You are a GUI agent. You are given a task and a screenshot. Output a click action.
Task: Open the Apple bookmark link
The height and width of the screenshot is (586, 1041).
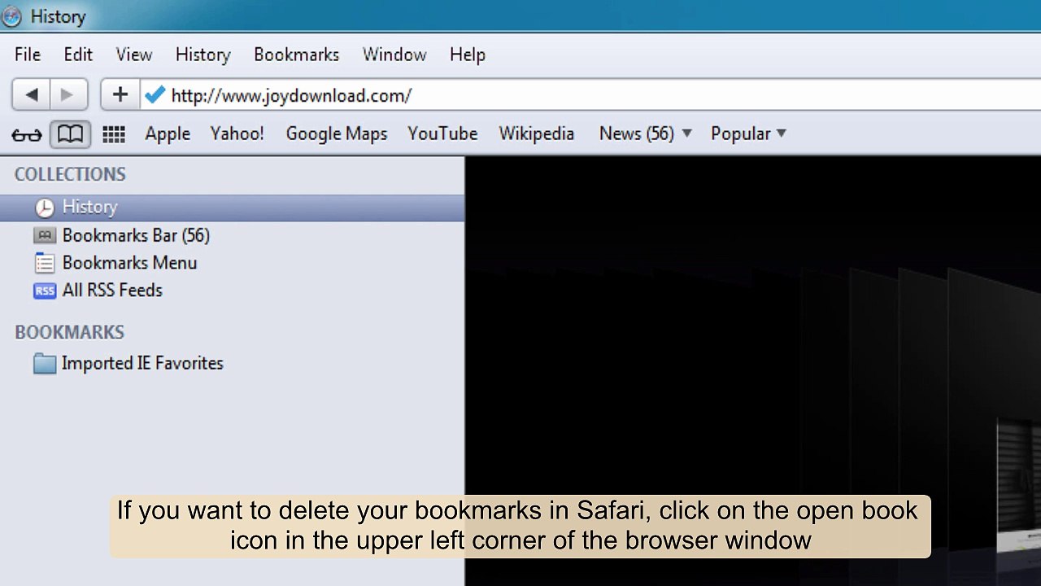point(168,133)
